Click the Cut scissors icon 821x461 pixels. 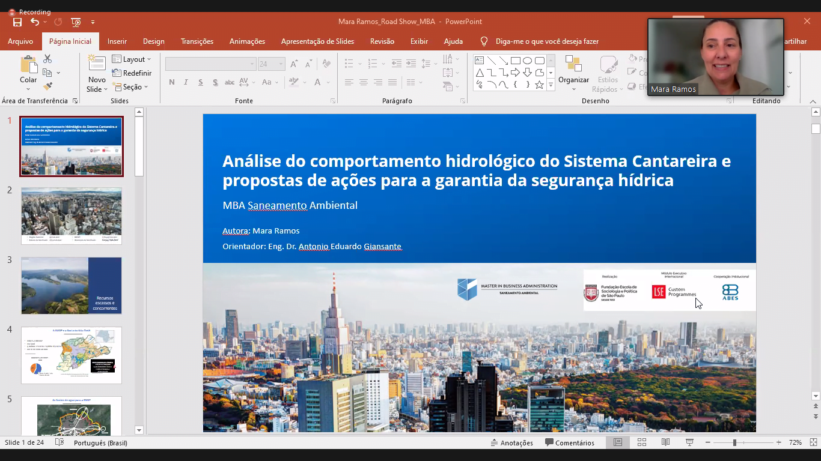(x=47, y=59)
